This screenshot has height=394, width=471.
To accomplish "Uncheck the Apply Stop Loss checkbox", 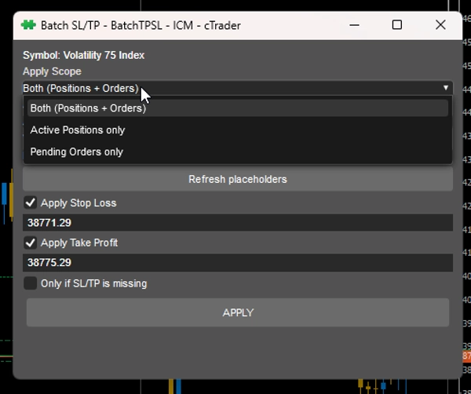I will coord(31,202).
